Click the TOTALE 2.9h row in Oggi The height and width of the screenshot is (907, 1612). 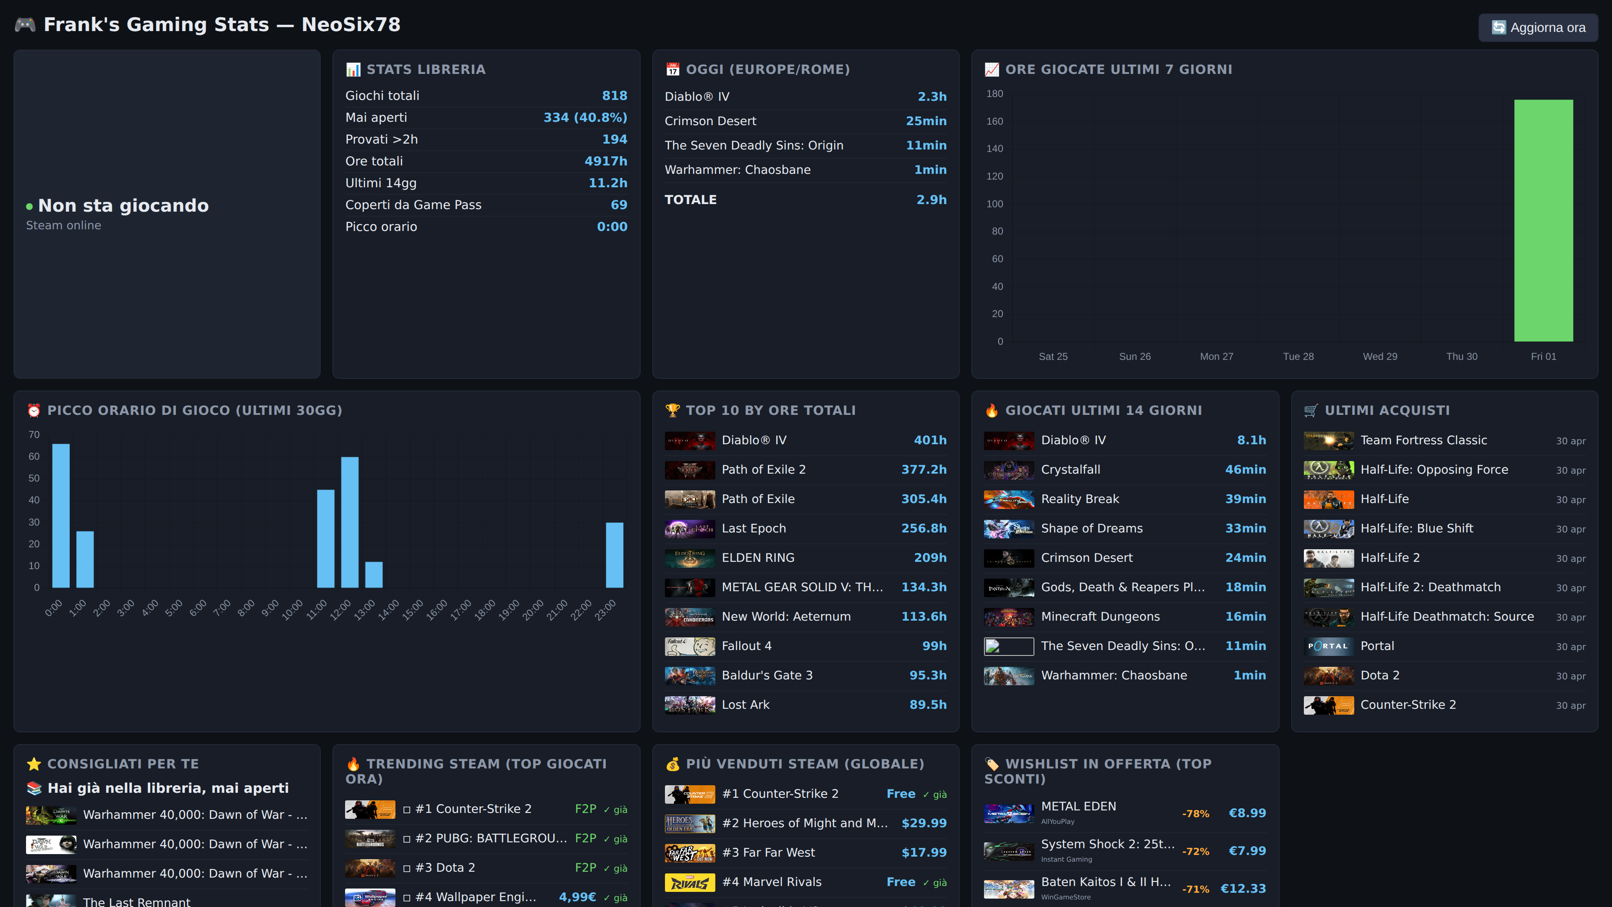pyautogui.click(x=806, y=200)
